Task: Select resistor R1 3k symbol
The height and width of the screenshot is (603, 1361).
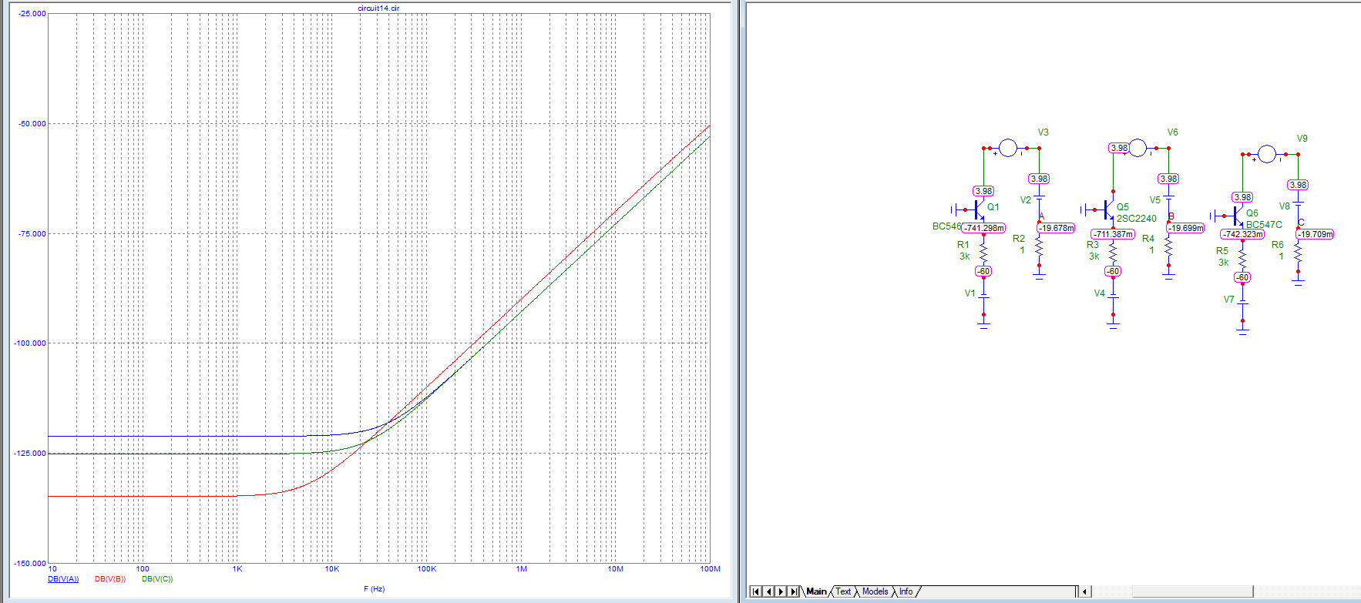Action: 983,251
